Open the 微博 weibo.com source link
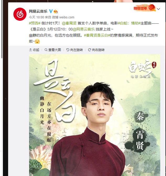 pos(63,17)
